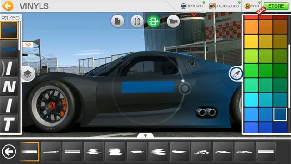
Task: Pick the darkest green swatch
Action: coord(280,71)
